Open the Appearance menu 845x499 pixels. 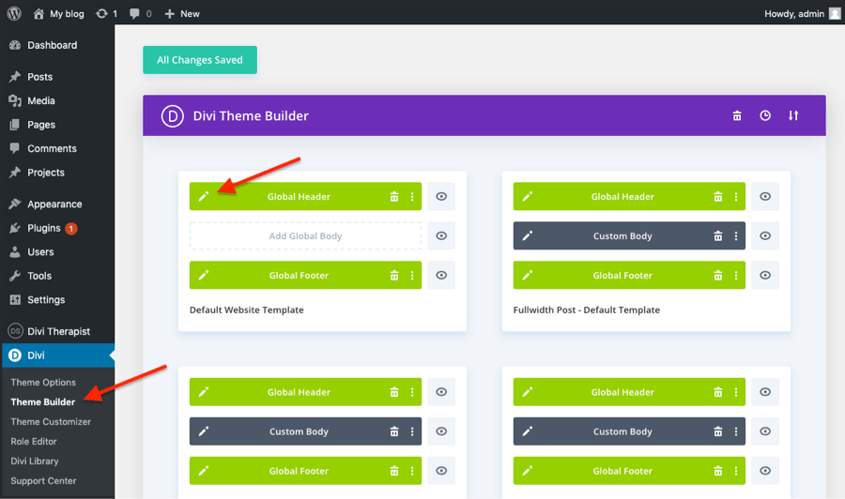coord(57,204)
